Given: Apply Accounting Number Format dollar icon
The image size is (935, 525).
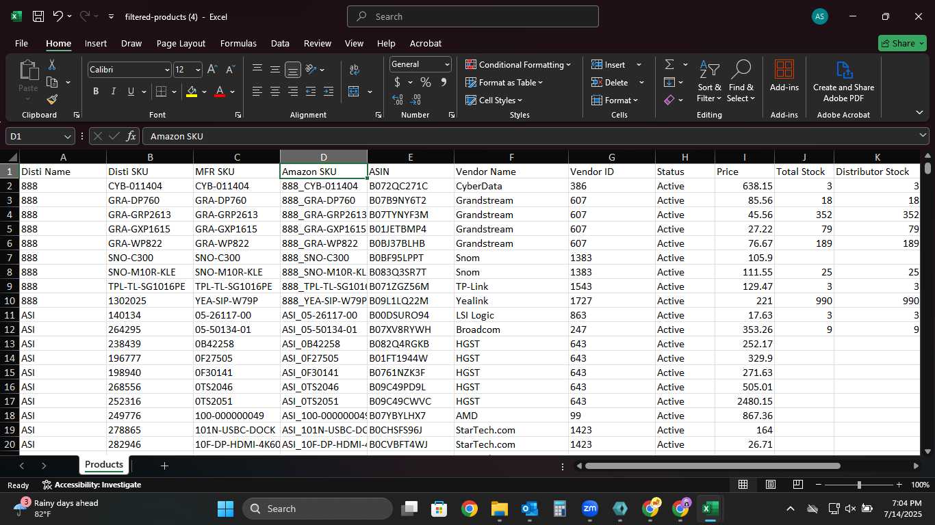Looking at the screenshot, I should pos(398,82).
